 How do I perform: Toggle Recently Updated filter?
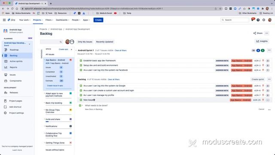104,42
